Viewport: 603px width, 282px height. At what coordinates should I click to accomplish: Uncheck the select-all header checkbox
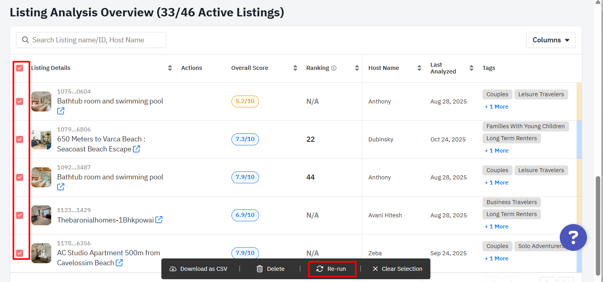[x=20, y=68]
